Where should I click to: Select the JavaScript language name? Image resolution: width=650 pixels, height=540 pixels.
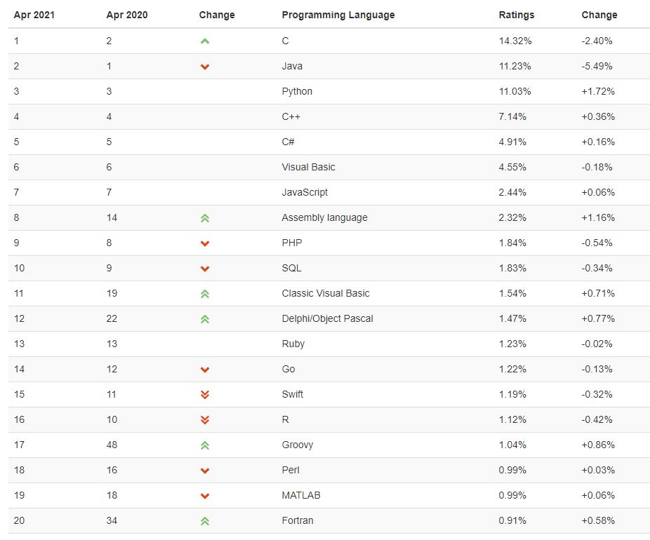[x=305, y=192]
